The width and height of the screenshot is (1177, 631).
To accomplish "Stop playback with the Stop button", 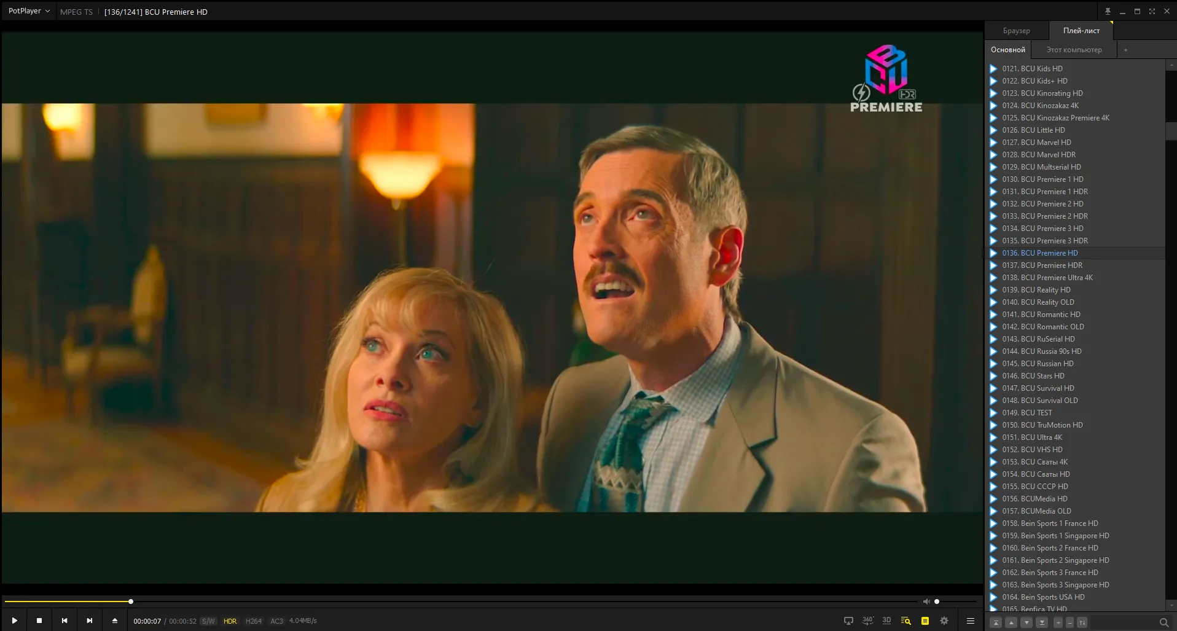I will coord(39,621).
